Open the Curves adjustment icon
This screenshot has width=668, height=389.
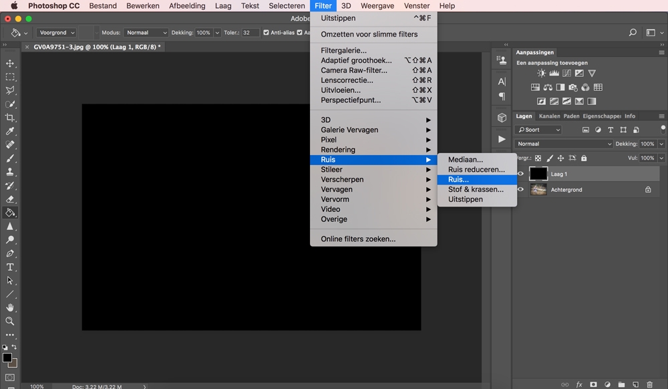pos(566,74)
